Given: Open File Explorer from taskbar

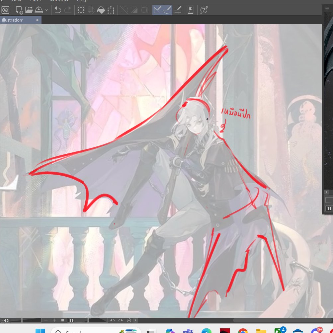Looking at the screenshot, I should pos(261,331).
